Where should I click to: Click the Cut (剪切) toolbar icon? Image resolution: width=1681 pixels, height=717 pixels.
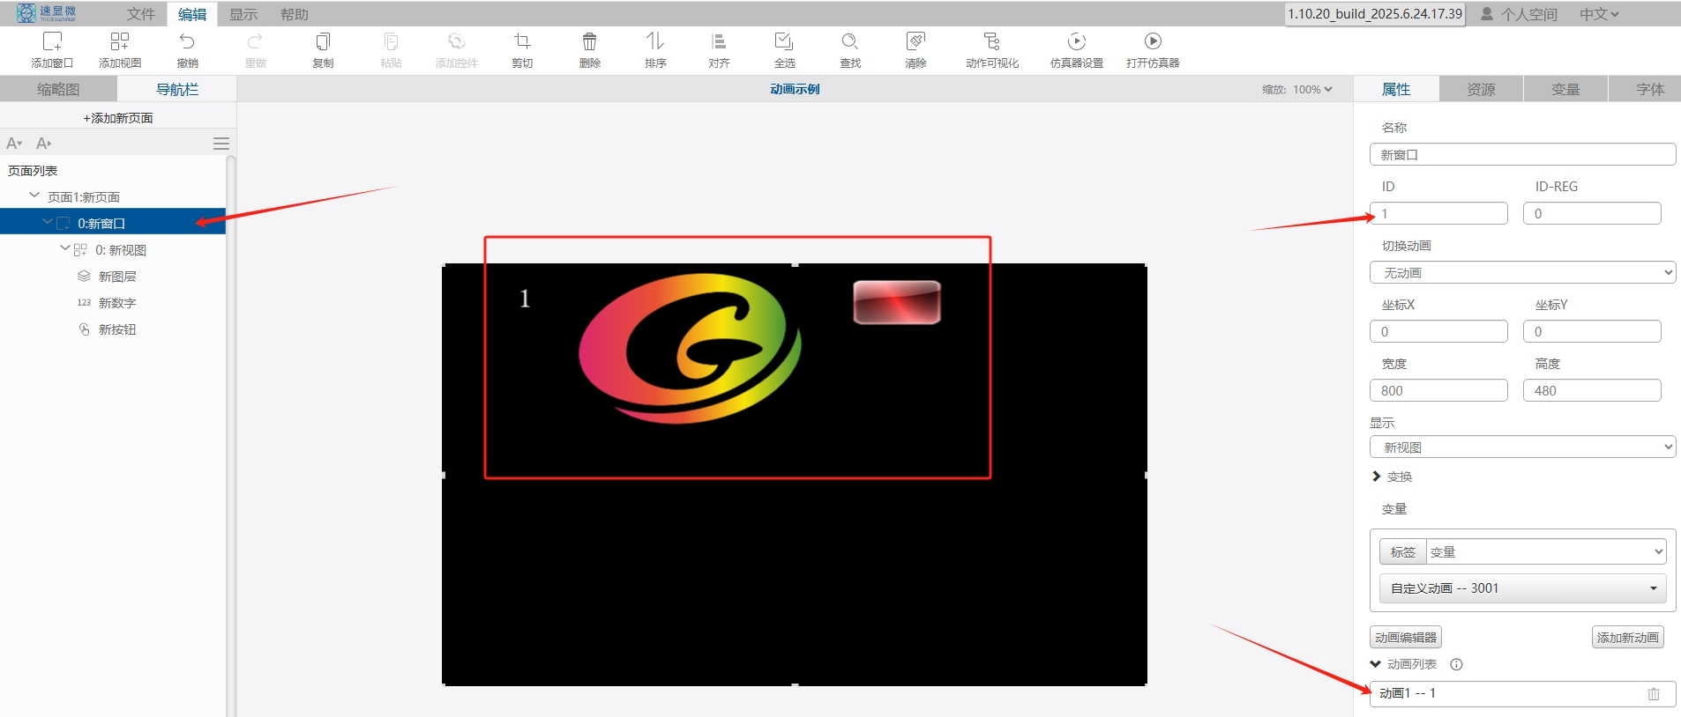pyautogui.click(x=522, y=42)
